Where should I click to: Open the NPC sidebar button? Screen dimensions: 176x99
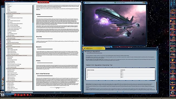click(173, 33)
